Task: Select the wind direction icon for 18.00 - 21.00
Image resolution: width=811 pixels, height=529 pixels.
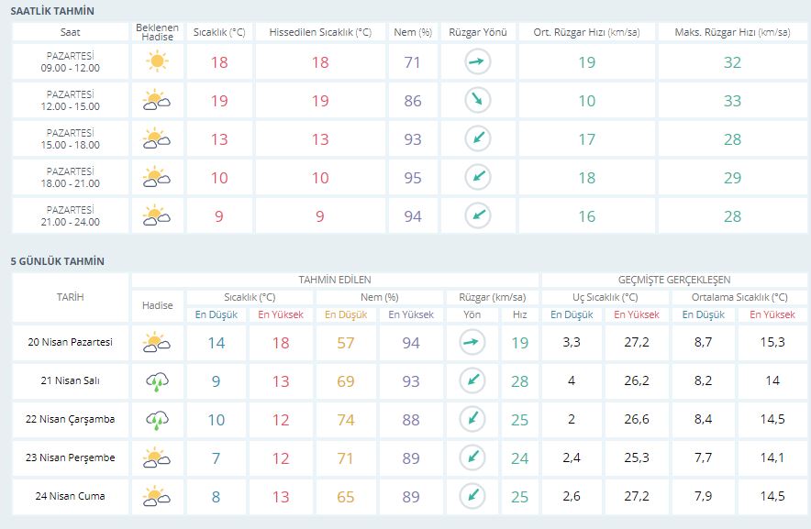Action: [477, 178]
